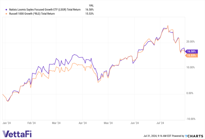
Task: Click the Mar '24 axis label
Action: [x=56, y=123]
